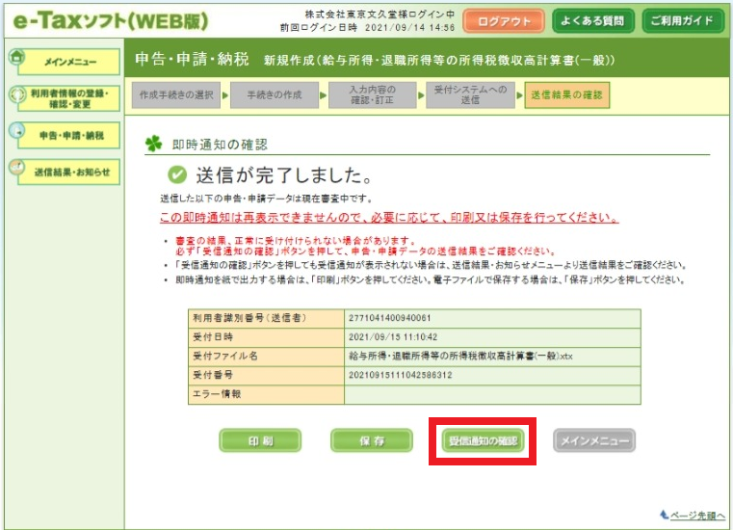Select the 送信結果の確認 step
The image size is (733, 530).
point(566,95)
